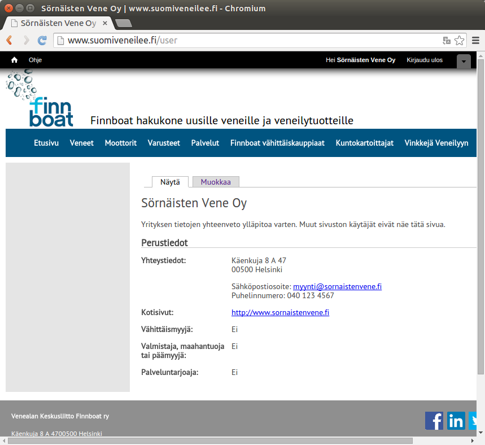Open the myynti@sornaistenvene.fi email link
485x445 pixels.
pyautogui.click(x=337, y=287)
